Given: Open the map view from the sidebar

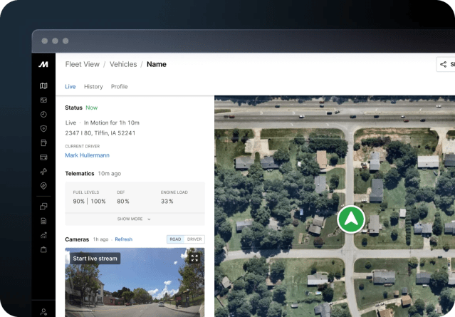Looking at the screenshot, I should coord(43,85).
